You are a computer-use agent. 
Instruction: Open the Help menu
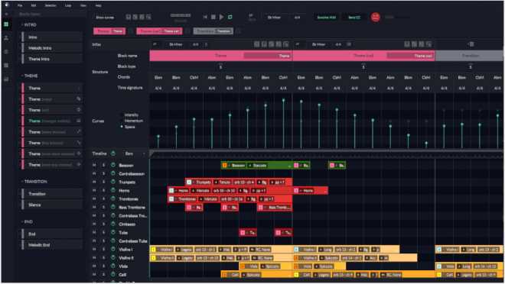tap(99, 5)
